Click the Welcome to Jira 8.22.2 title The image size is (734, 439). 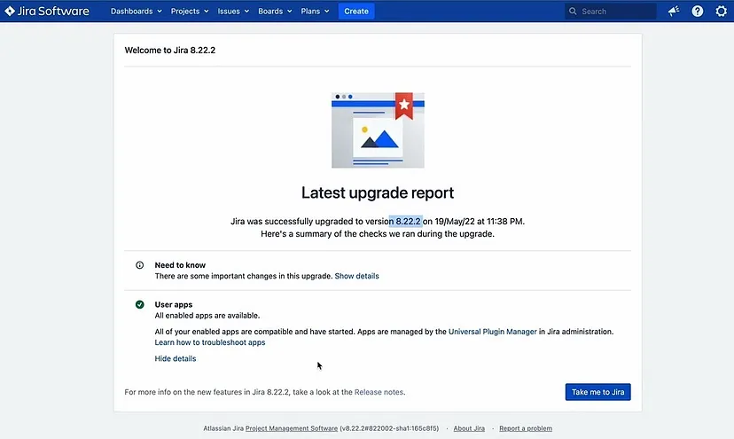tap(170, 51)
